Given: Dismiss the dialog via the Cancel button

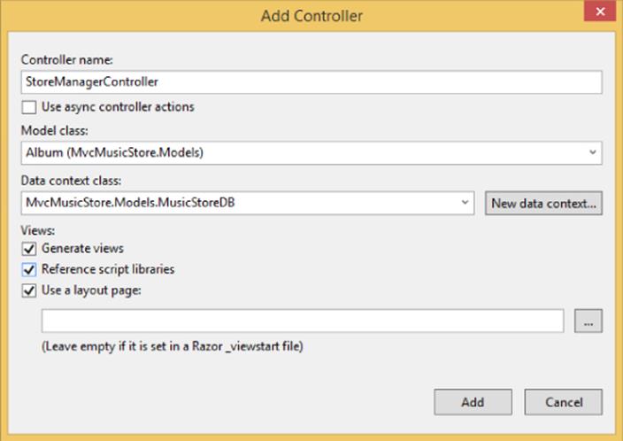Looking at the screenshot, I should [x=564, y=402].
